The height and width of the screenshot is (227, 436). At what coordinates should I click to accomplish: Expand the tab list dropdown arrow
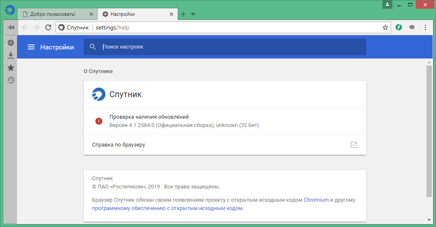(193, 14)
